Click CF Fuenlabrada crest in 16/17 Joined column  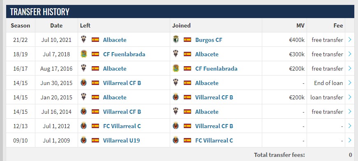pyautogui.click(x=176, y=69)
